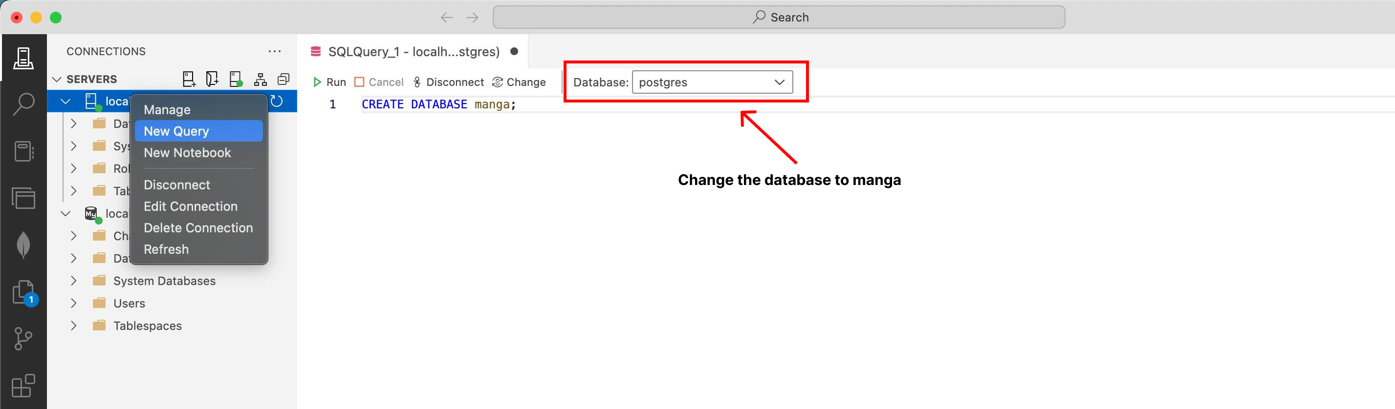Screen dimensions: 1395x409
Task: Click the New Server Group icon
Action: point(212,80)
